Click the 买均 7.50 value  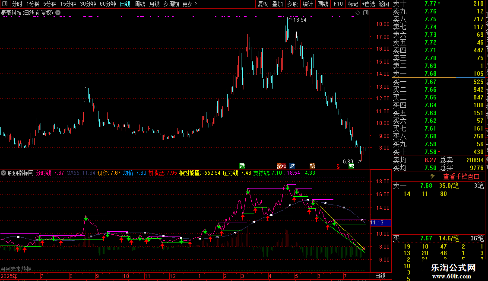[x=431, y=168]
